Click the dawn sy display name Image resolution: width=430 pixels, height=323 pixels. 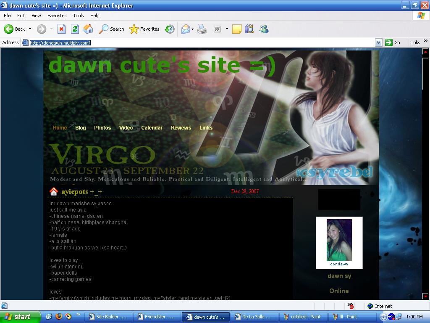339,276
